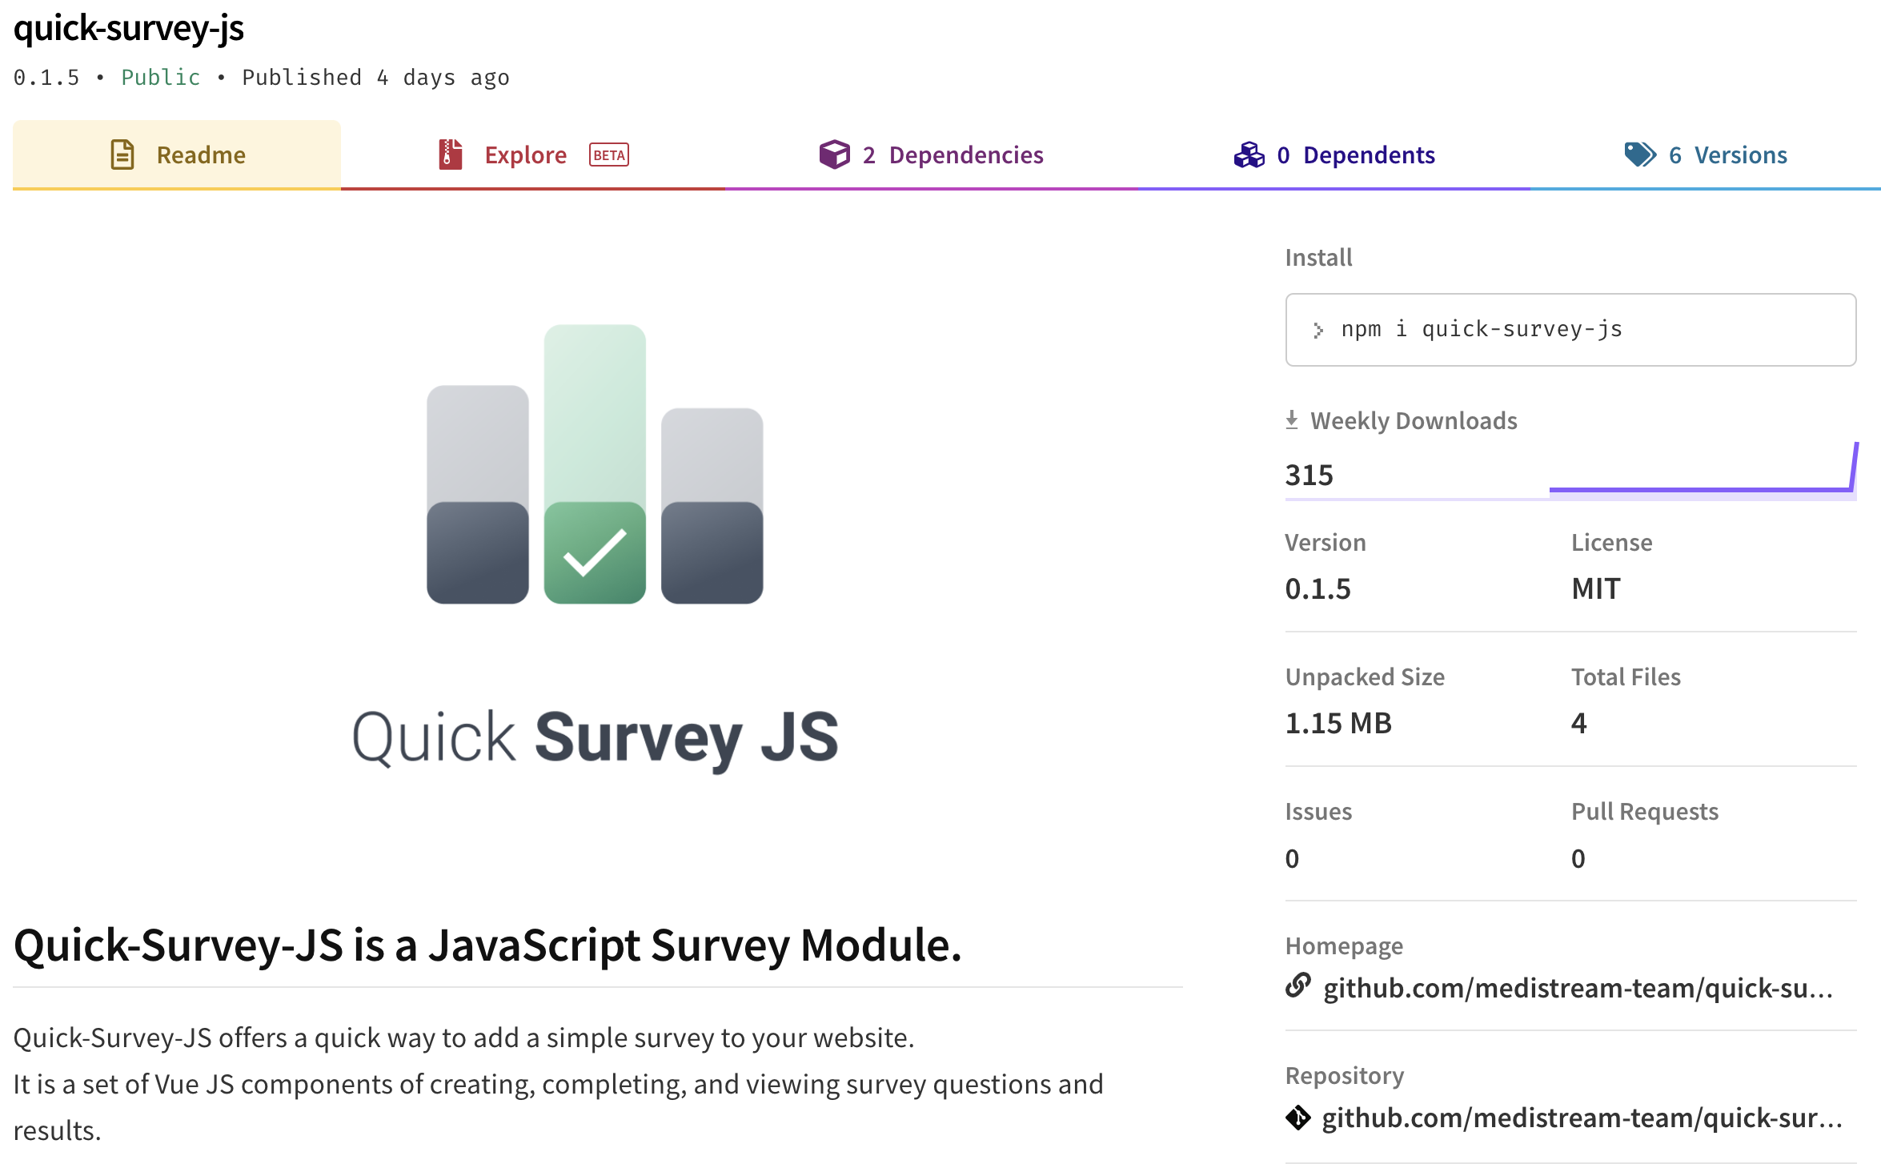The height and width of the screenshot is (1164, 1881).
Task: Click the Repository git icon
Action: [x=1298, y=1117]
